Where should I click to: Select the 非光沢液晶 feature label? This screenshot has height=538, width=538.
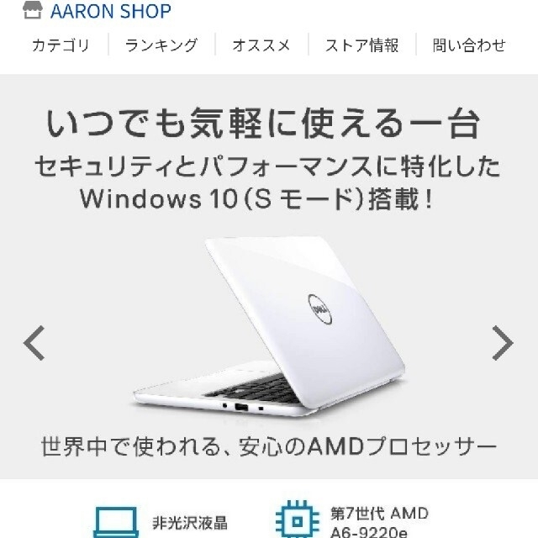click(190, 523)
